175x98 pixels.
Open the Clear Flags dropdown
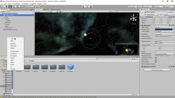(x=165, y=27)
